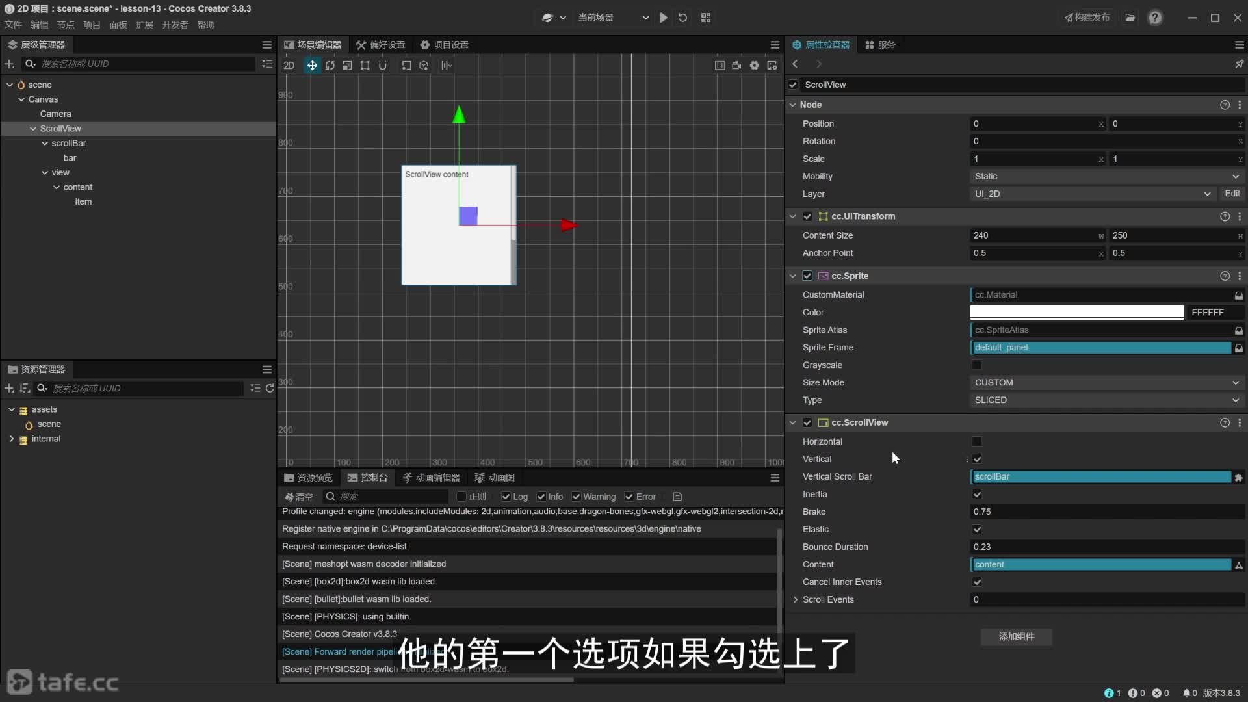Click the play preview button
The height and width of the screenshot is (702, 1248).
coord(664,18)
